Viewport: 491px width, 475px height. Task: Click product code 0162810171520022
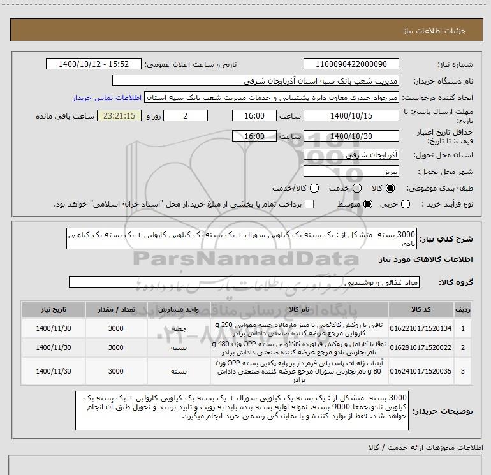tap(421, 347)
